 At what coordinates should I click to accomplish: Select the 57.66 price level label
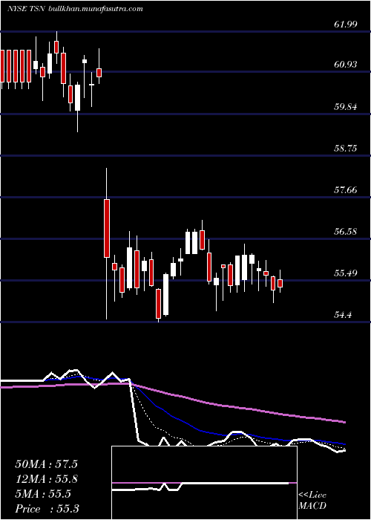tap(347, 190)
